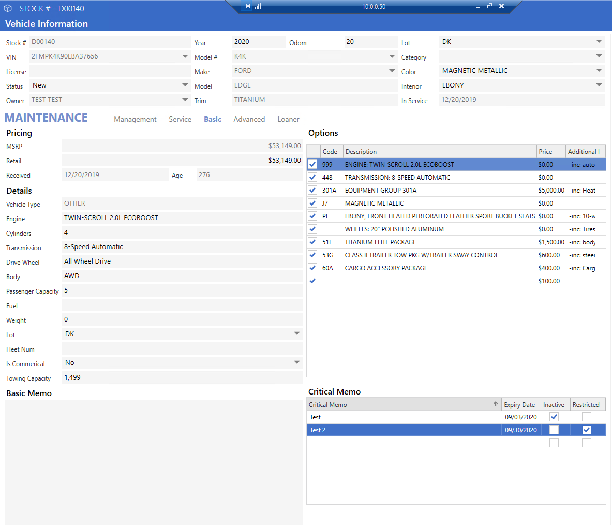Image resolution: width=612 pixels, height=525 pixels.
Task: Open the Advanced tab
Action: [249, 119]
